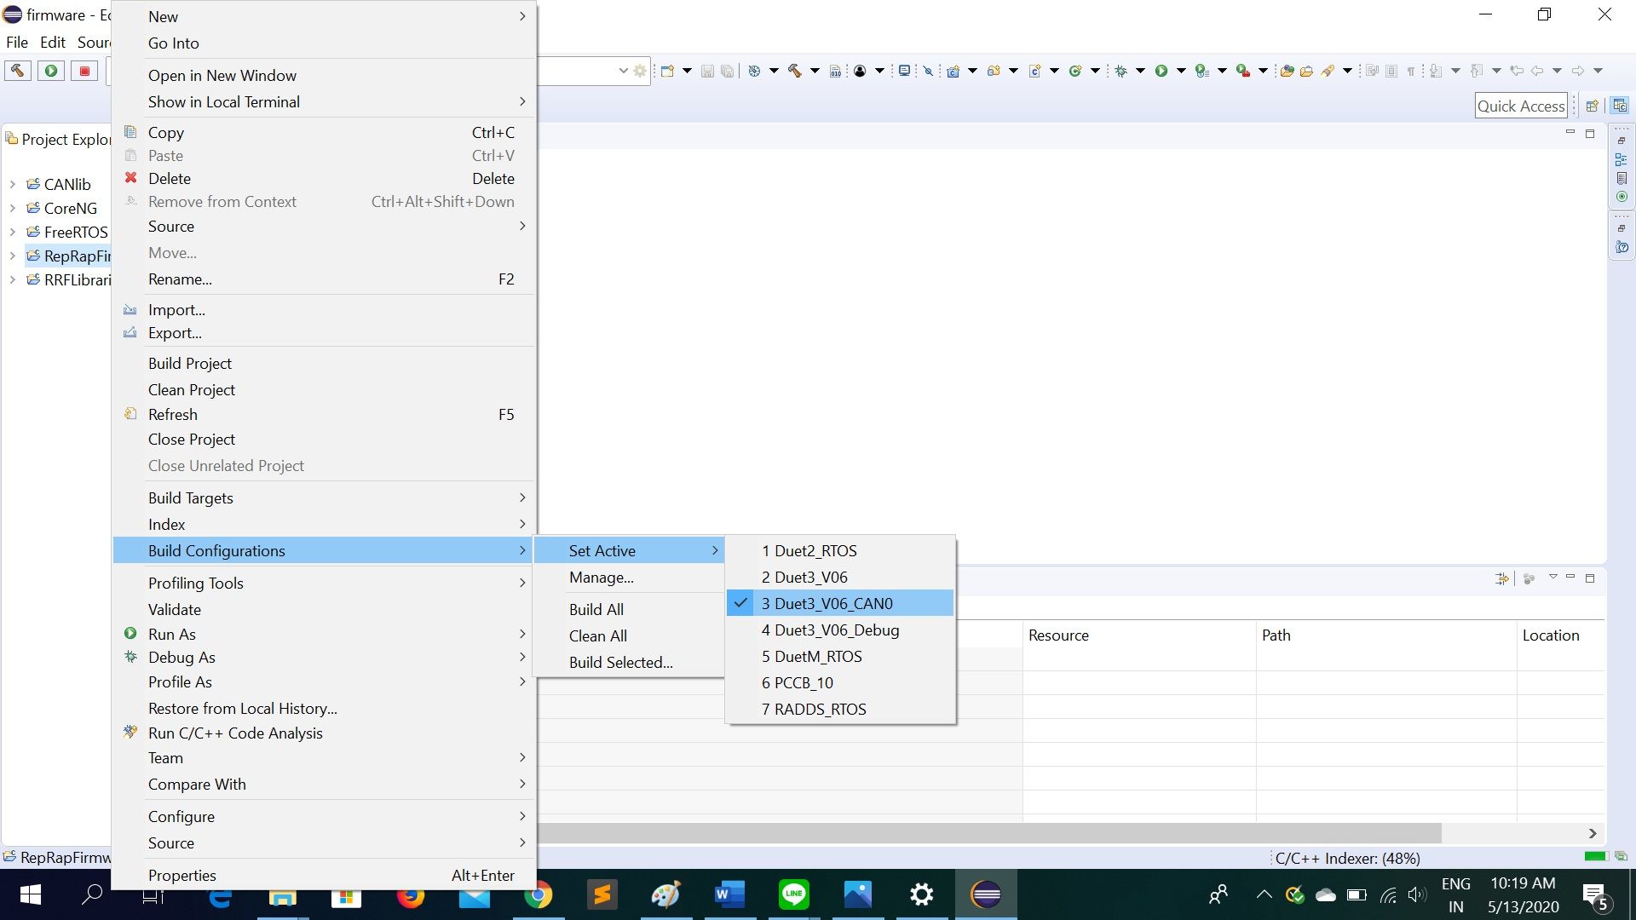This screenshot has width=1636, height=920.
Task: Choose Clean Project menu entry
Action: click(x=324, y=389)
